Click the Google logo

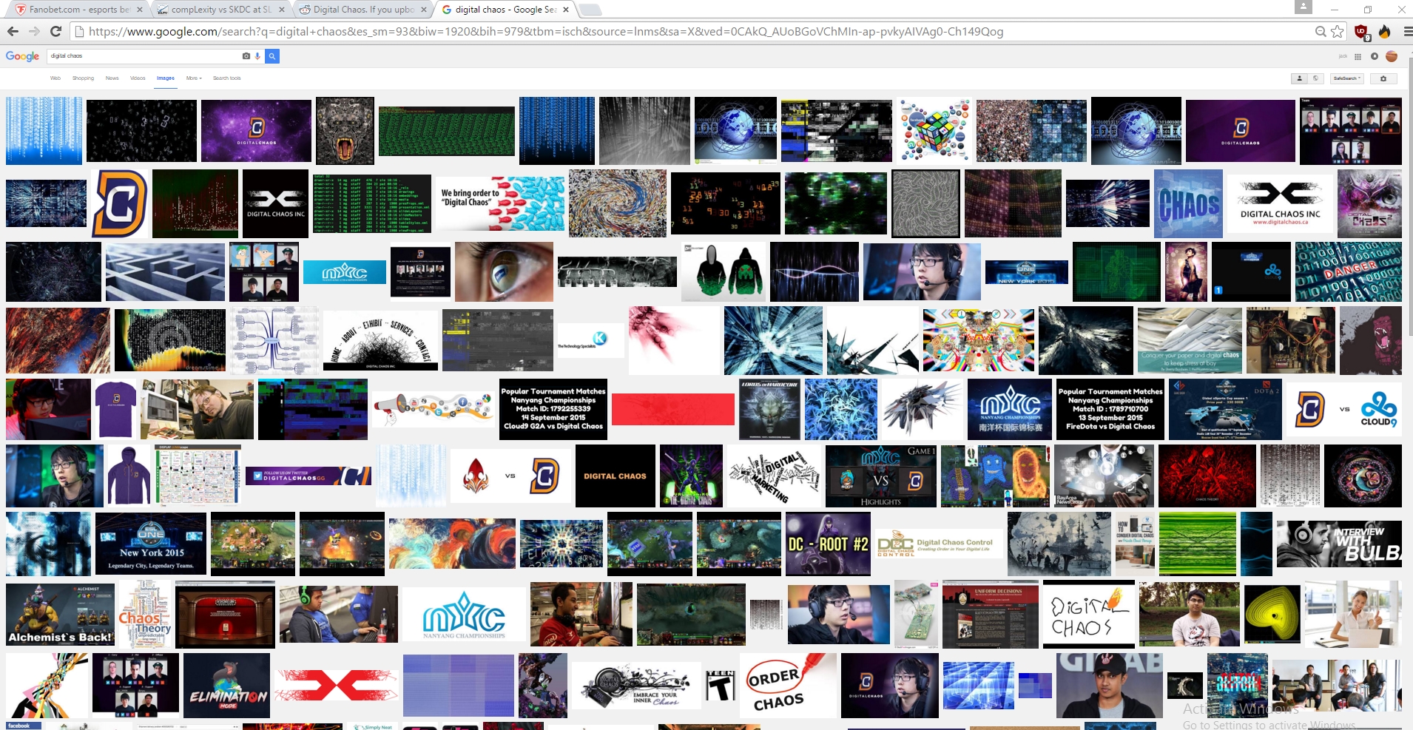(22, 56)
